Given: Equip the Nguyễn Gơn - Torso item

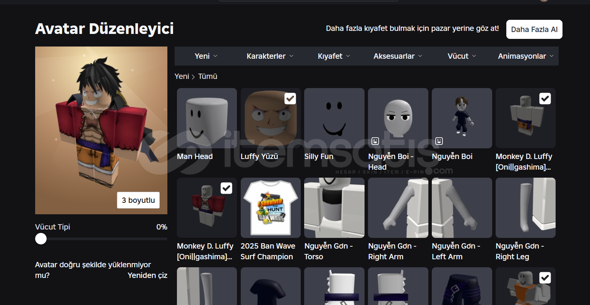Looking at the screenshot, I should tap(334, 208).
